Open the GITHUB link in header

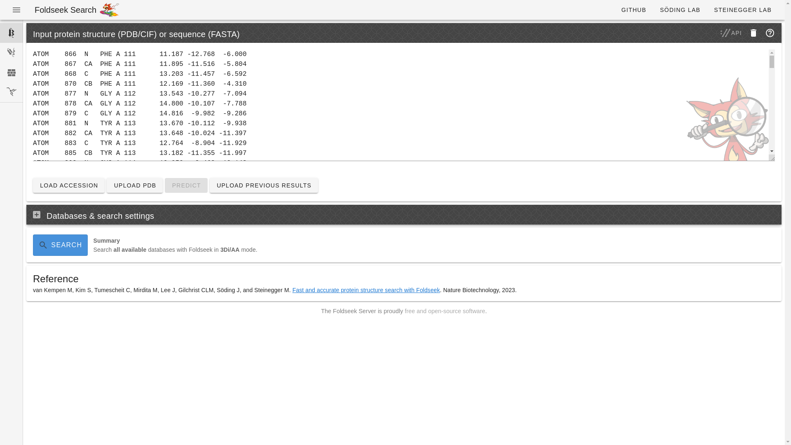tap(634, 10)
